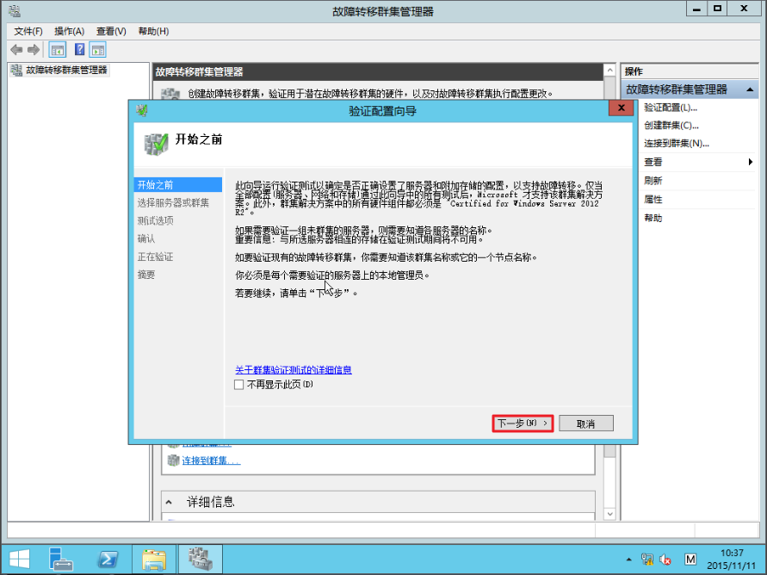Click the 下一步(N) button
The width and height of the screenshot is (767, 575).
tap(523, 424)
